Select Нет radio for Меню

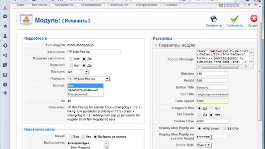pyautogui.click(x=83, y=137)
